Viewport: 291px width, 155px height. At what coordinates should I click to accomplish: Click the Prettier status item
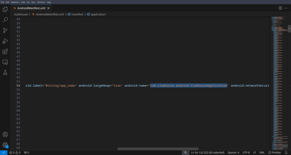(275, 153)
